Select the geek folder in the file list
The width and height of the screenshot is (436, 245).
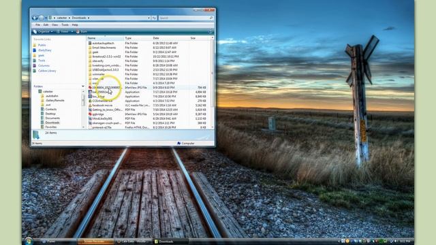95,52
